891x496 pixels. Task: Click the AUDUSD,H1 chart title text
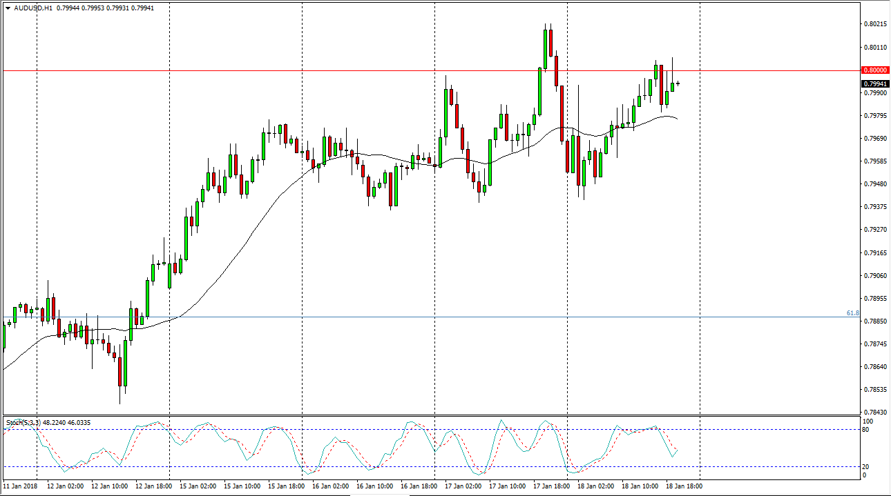click(32, 8)
